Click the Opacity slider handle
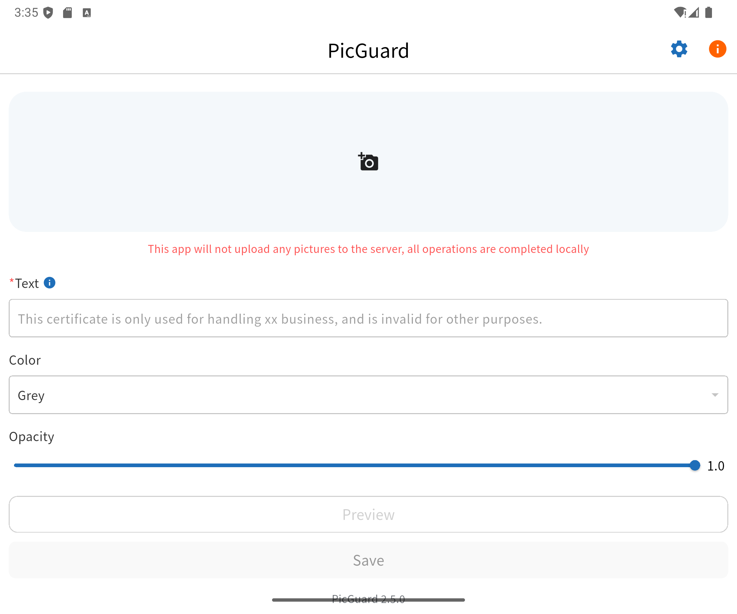The image size is (737, 614). (695, 465)
